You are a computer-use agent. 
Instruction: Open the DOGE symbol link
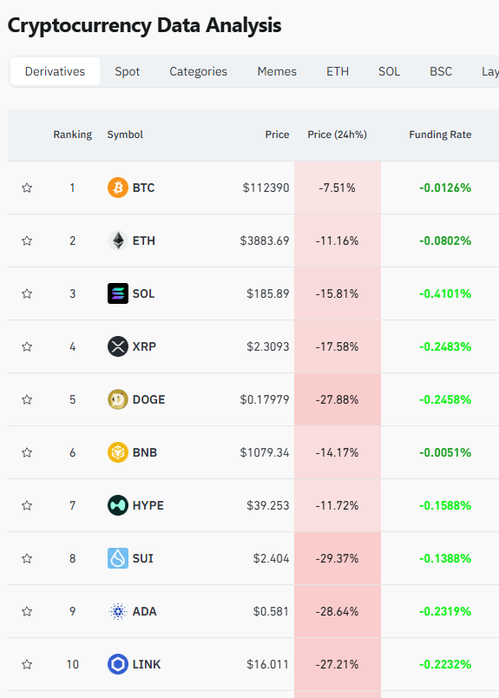click(x=148, y=399)
